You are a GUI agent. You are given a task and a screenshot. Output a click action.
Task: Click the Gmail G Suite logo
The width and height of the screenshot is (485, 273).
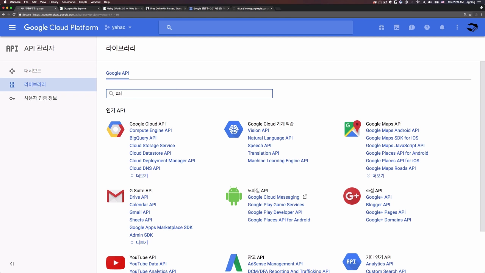(116, 196)
